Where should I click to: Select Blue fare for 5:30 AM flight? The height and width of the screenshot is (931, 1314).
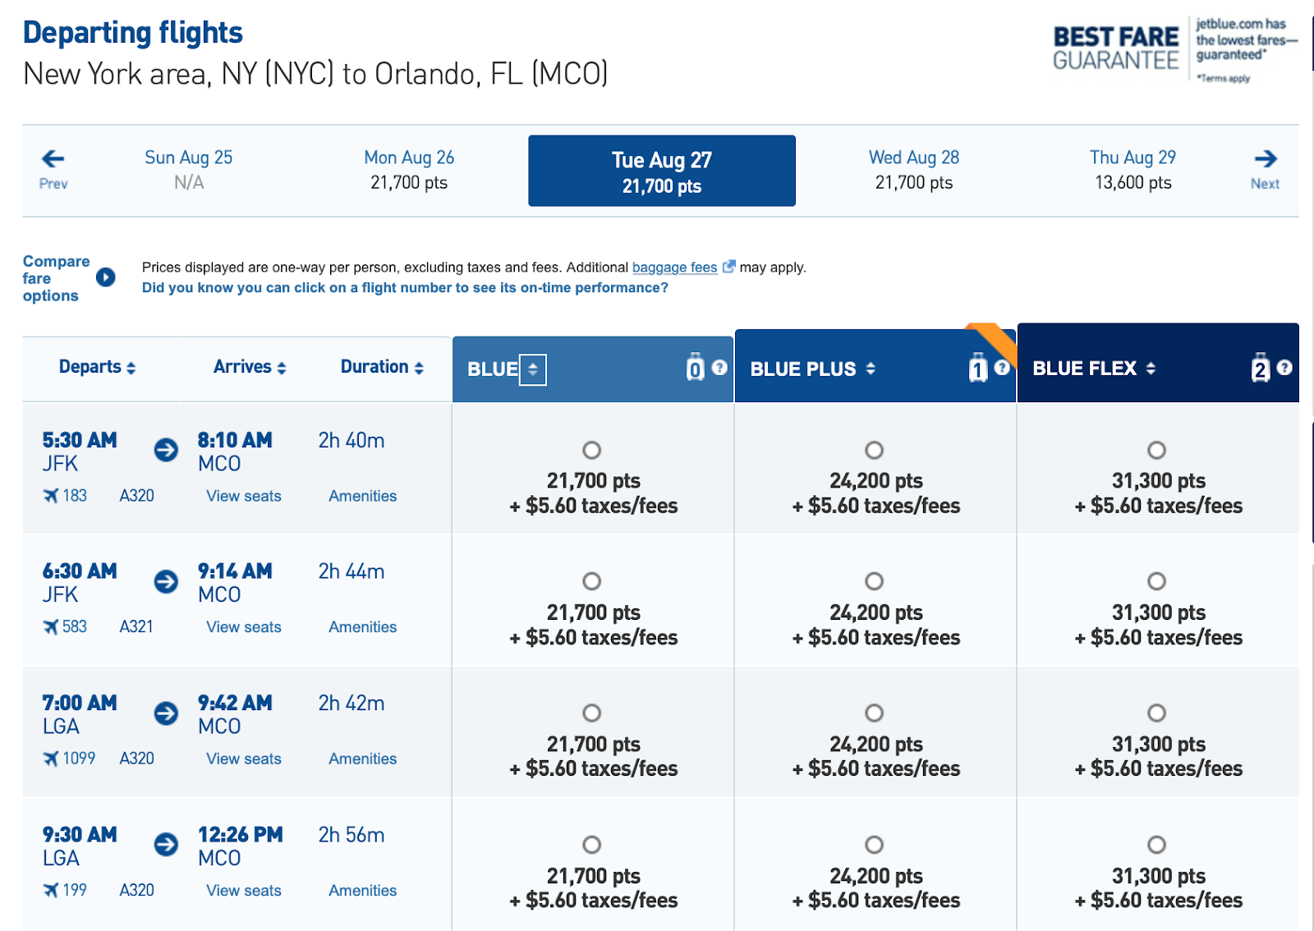coord(591,450)
